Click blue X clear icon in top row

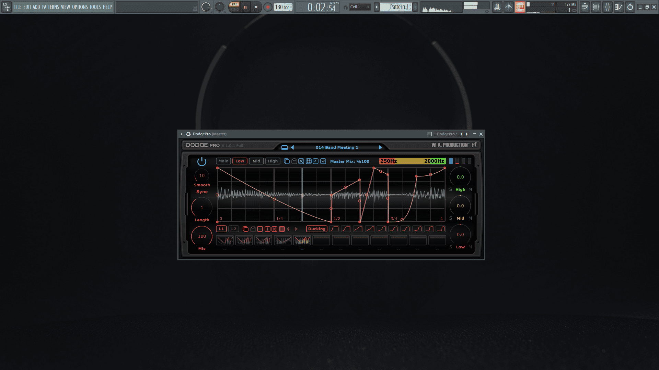coord(301,161)
